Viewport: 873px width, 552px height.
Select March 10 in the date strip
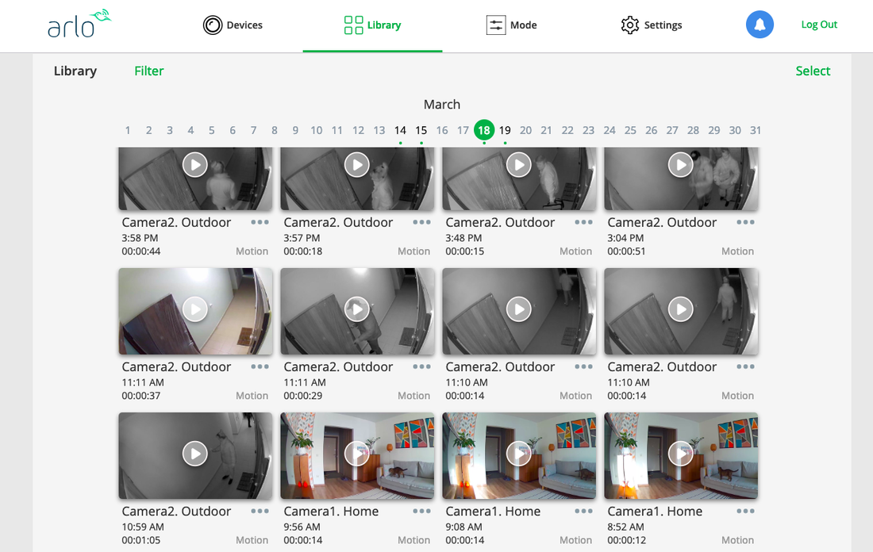316,130
